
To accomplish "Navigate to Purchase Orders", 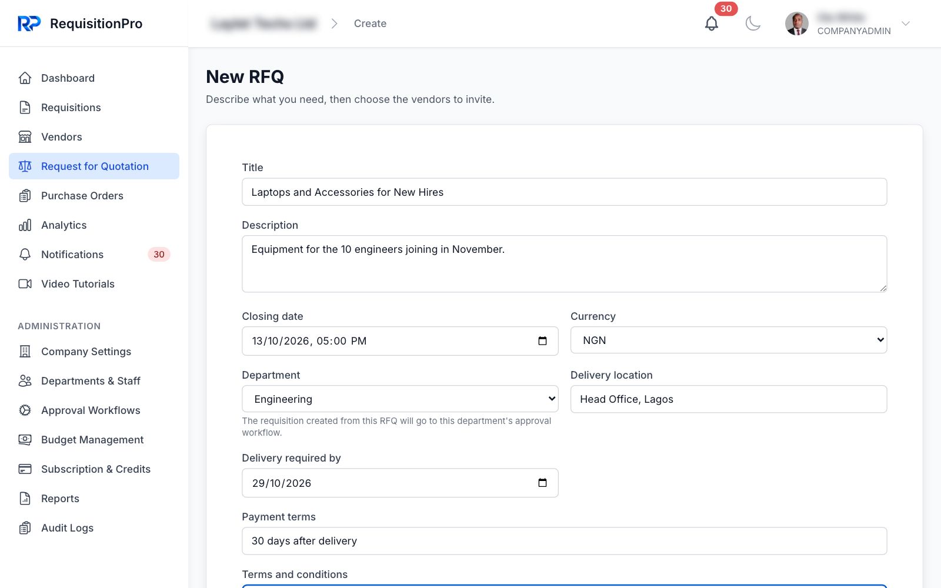I will tap(94, 196).
